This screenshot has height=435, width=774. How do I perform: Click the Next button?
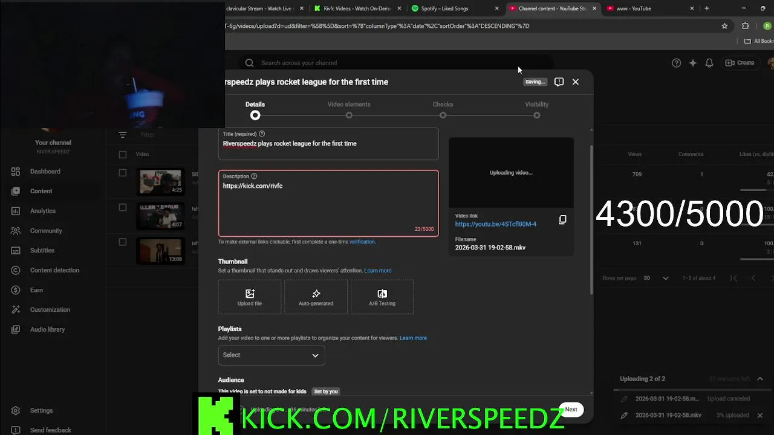click(x=571, y=410)
